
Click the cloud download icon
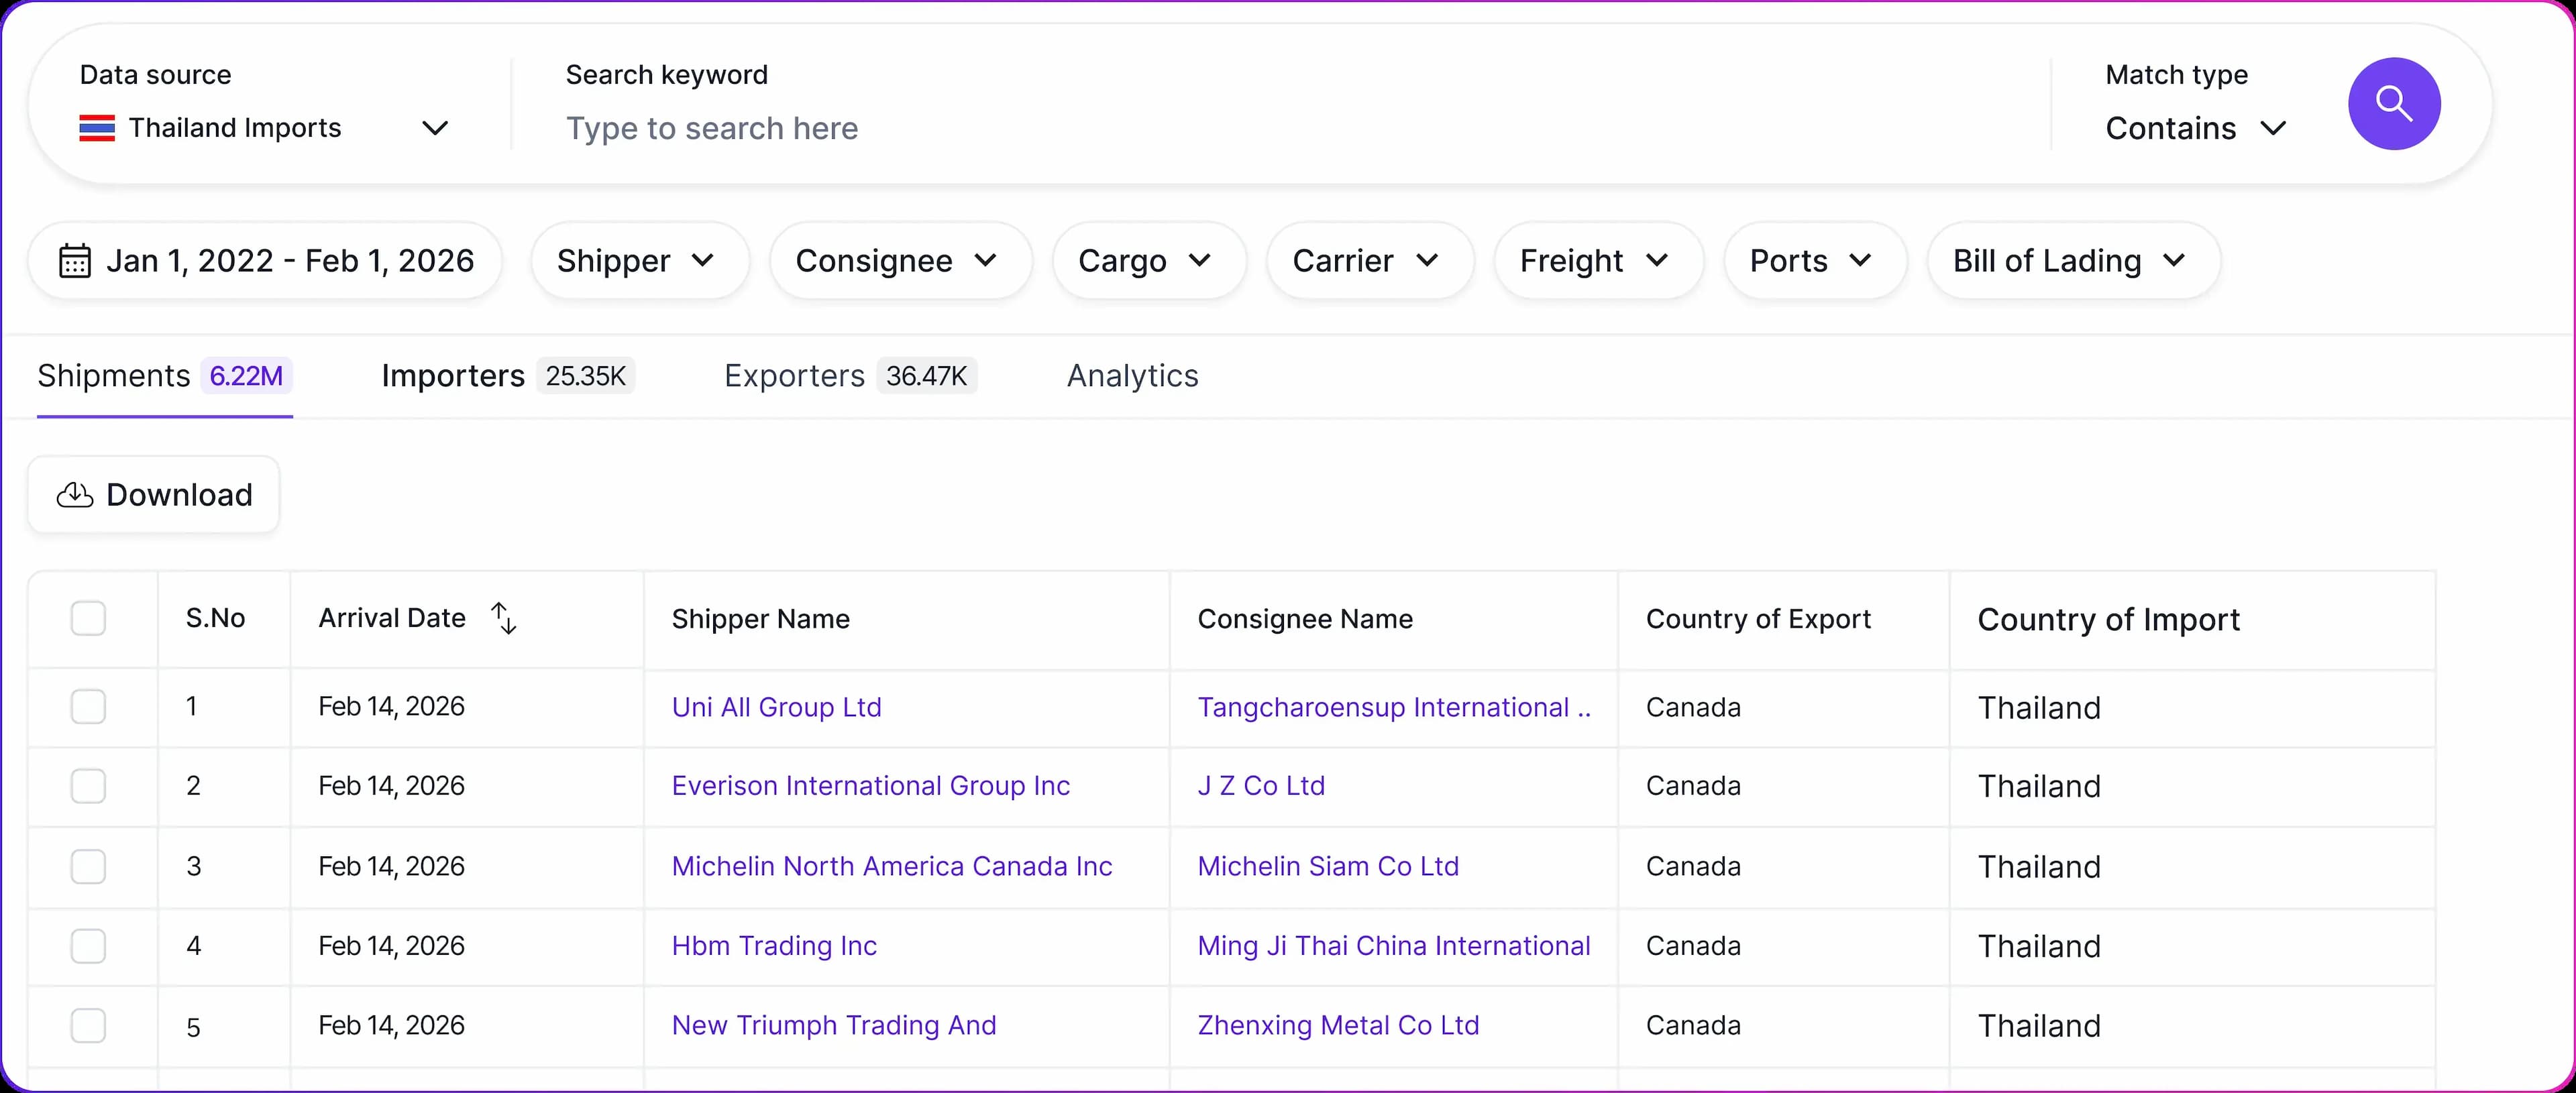75,495
